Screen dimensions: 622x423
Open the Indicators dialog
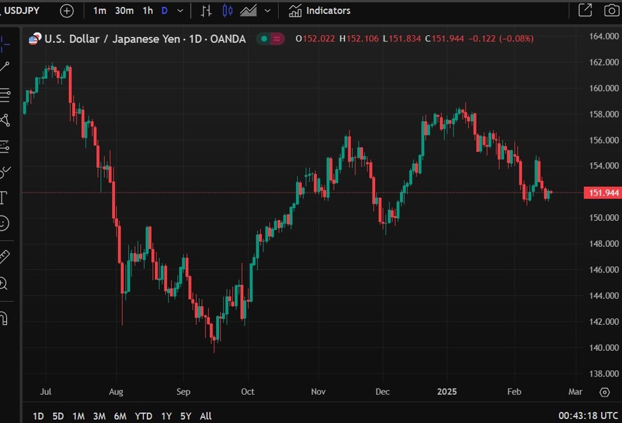click(x=320, y=11)
